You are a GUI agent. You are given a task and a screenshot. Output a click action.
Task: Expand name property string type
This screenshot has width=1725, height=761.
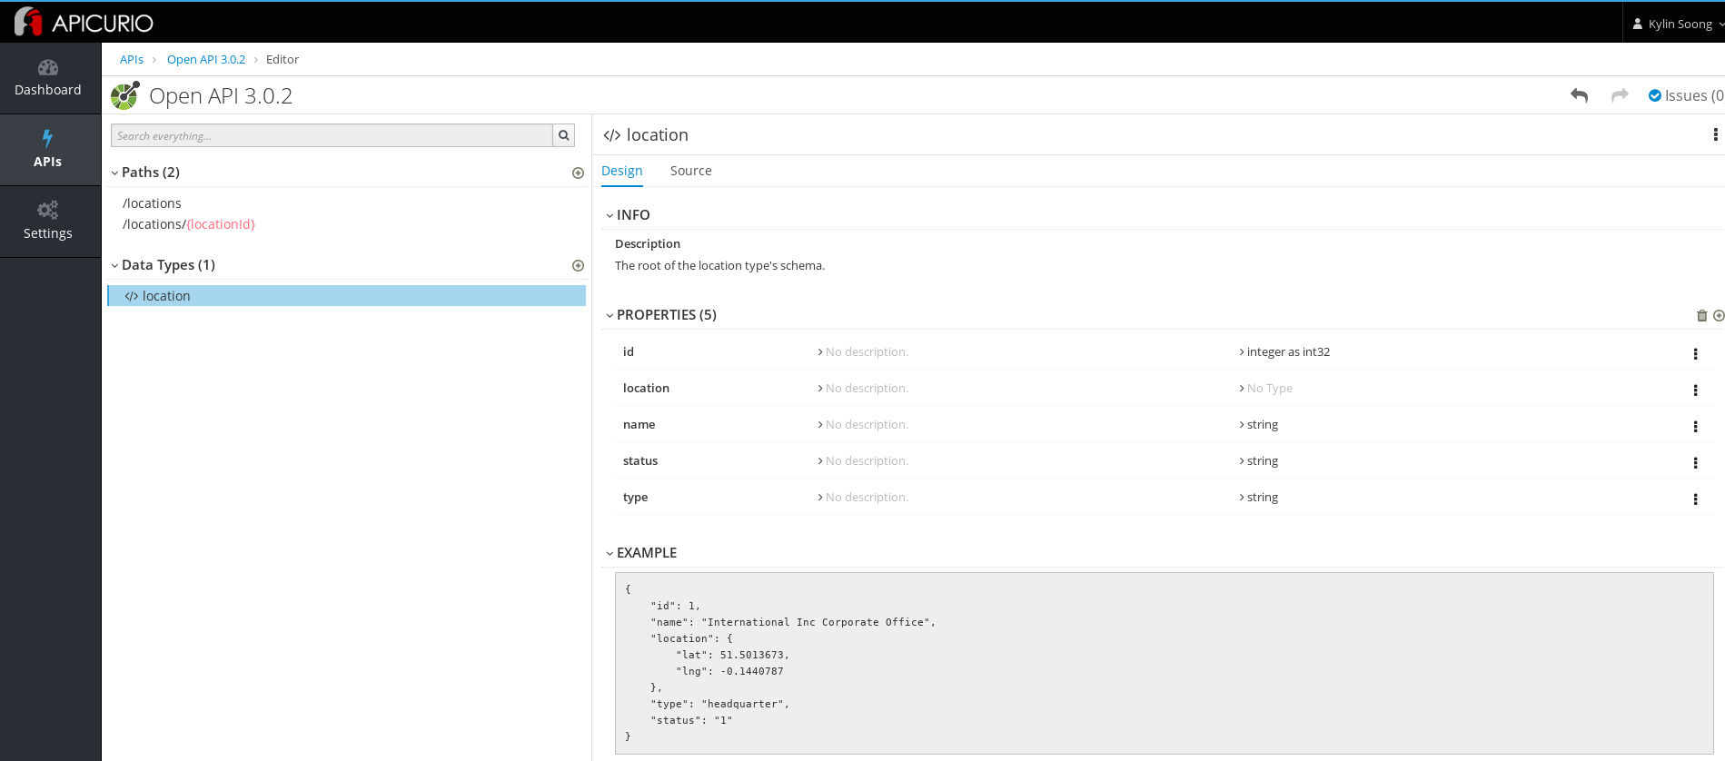click(1258, 425)
